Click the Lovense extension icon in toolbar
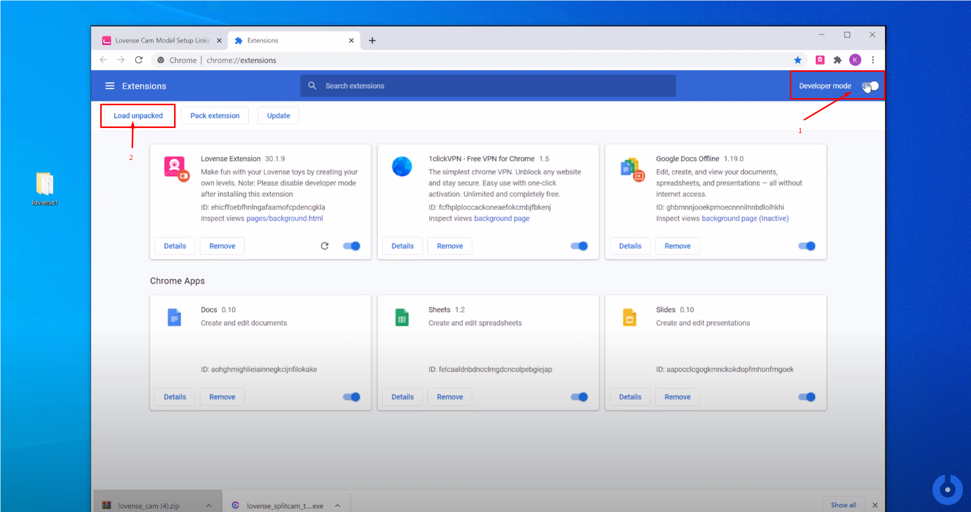This screenshot has width=971, height=512. (x=820, y=60)
